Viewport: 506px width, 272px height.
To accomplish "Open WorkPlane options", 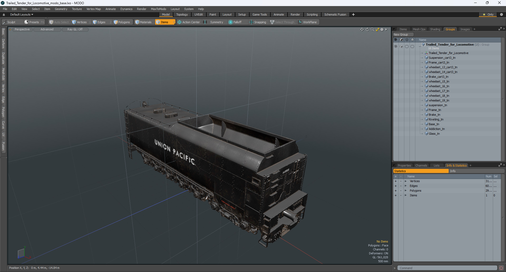I will pos(308,22).
